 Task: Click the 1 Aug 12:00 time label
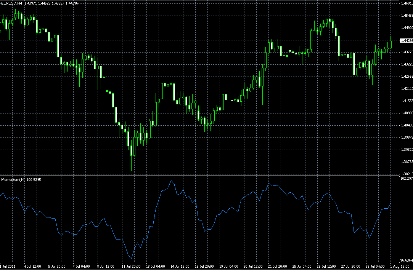[400, 266]
